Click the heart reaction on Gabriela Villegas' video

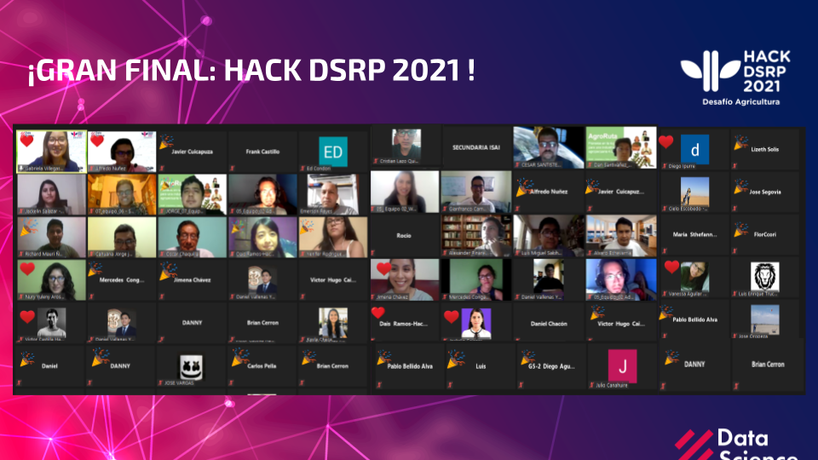26,141
